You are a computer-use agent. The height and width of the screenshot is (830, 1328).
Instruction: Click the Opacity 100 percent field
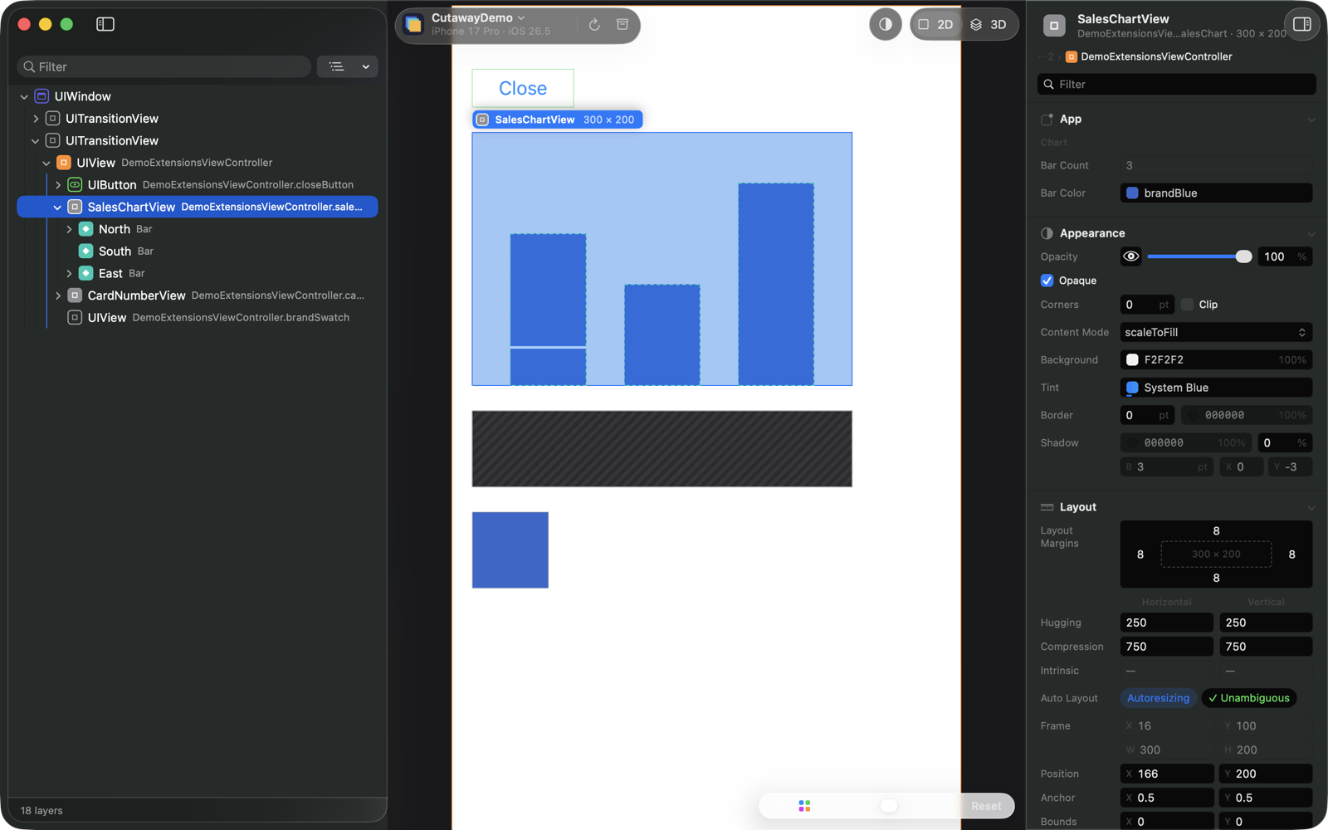(x=1285, y=256)
